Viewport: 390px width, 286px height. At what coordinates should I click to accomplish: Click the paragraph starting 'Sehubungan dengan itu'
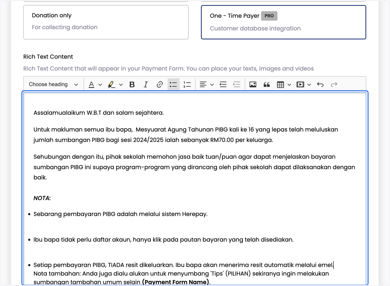pos(194,167)
